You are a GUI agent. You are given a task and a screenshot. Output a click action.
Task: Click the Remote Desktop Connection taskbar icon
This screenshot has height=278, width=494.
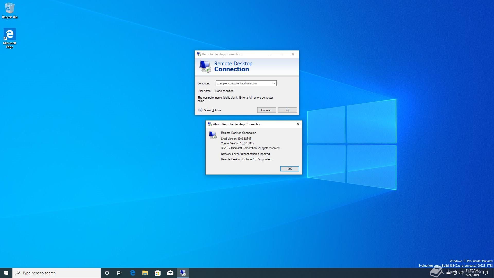click(183, 273)
